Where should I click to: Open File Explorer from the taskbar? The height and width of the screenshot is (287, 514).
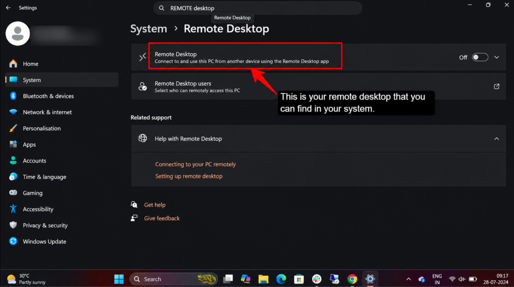click(263, 279)
